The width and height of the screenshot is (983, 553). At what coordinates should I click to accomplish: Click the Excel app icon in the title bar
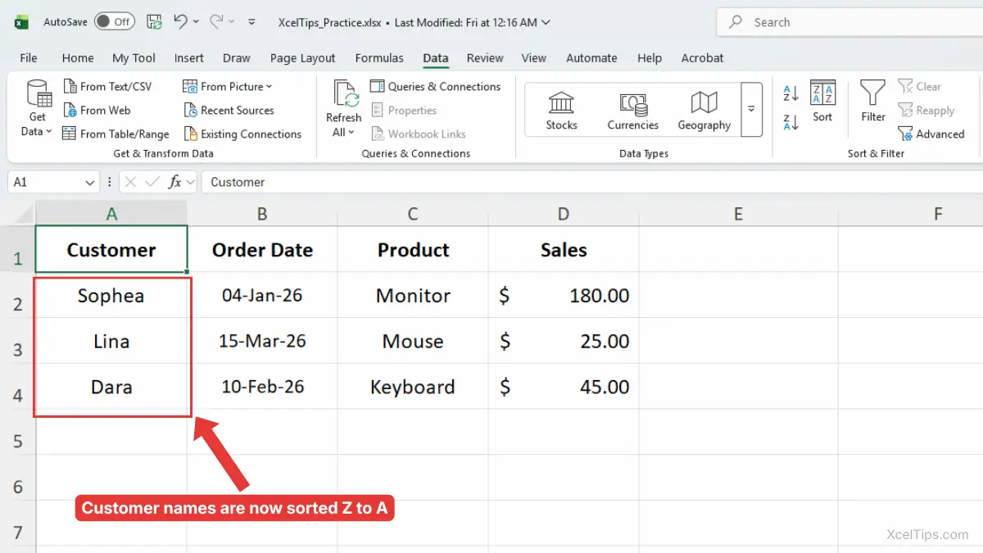(x=22, y=22)
